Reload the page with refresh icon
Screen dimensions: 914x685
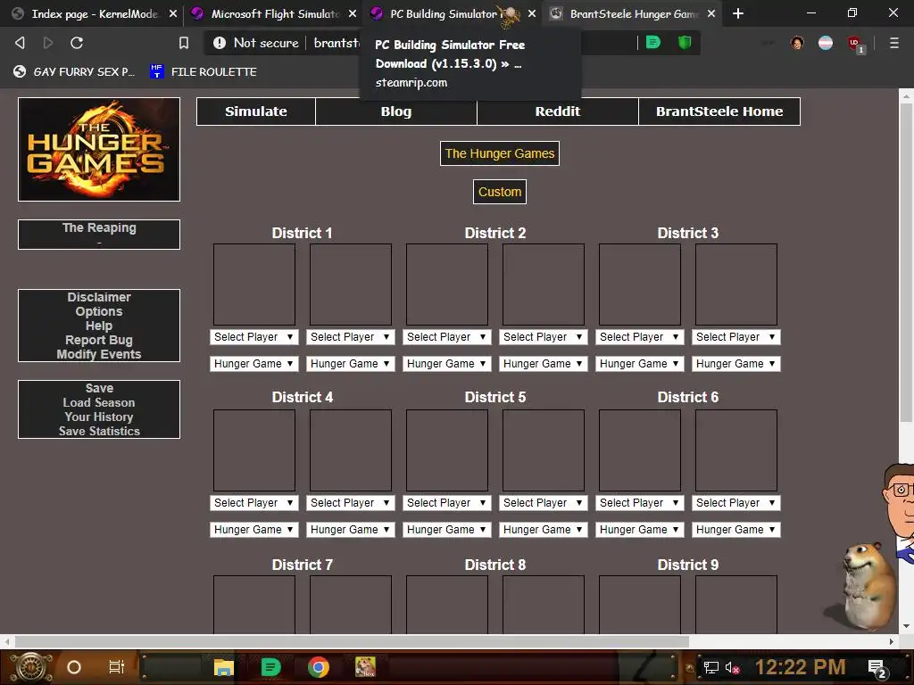pyautogui.click(x=77, y=43)
